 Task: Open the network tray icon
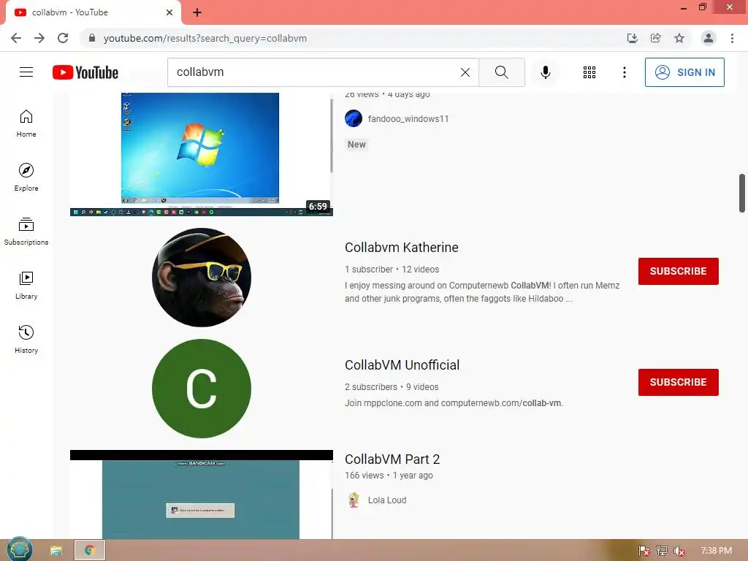(662, 551)
